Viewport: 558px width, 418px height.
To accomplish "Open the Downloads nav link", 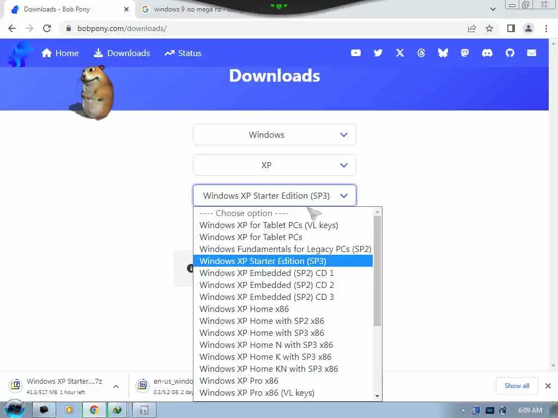I will pos(122,53).
